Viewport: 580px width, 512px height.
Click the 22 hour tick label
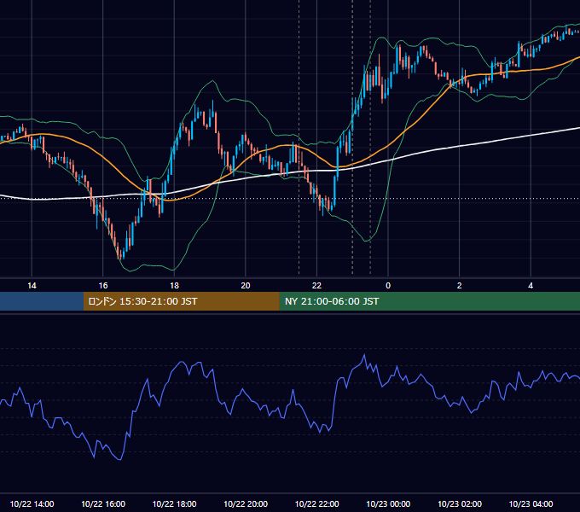316,286
